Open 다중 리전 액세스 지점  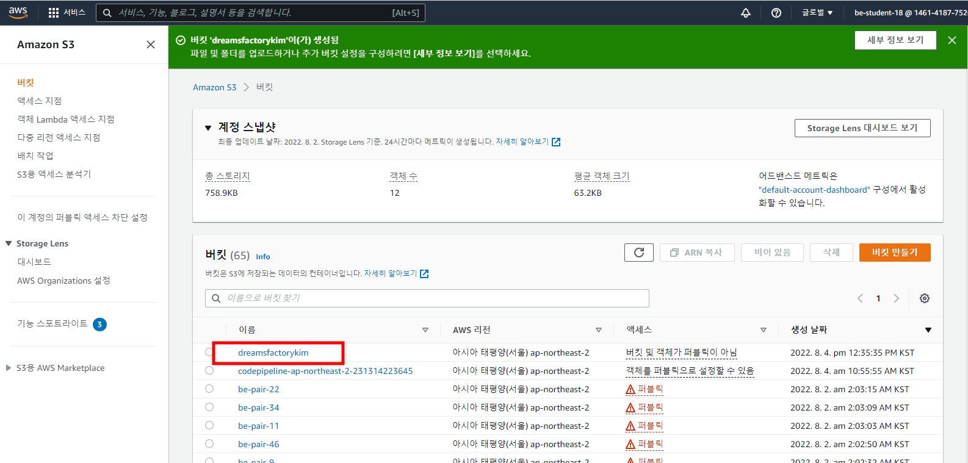(59, 137)
